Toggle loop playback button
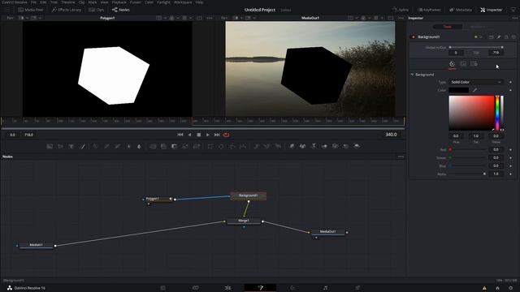This screenshot has height=292, width=520. pos(227,135)
